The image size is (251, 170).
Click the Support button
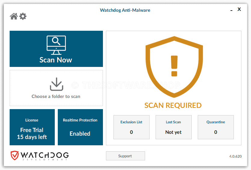click(x=125, y=156)
